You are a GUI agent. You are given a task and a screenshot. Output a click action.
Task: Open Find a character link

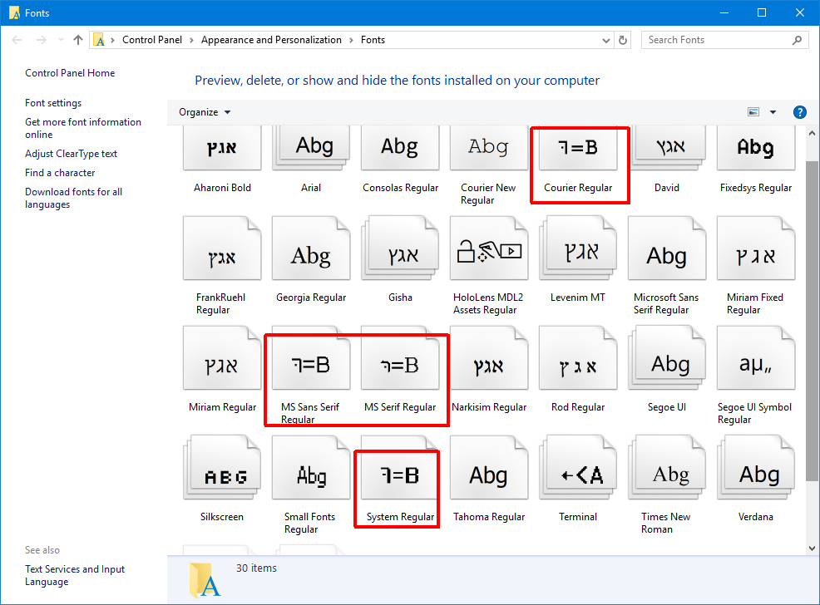60,172
